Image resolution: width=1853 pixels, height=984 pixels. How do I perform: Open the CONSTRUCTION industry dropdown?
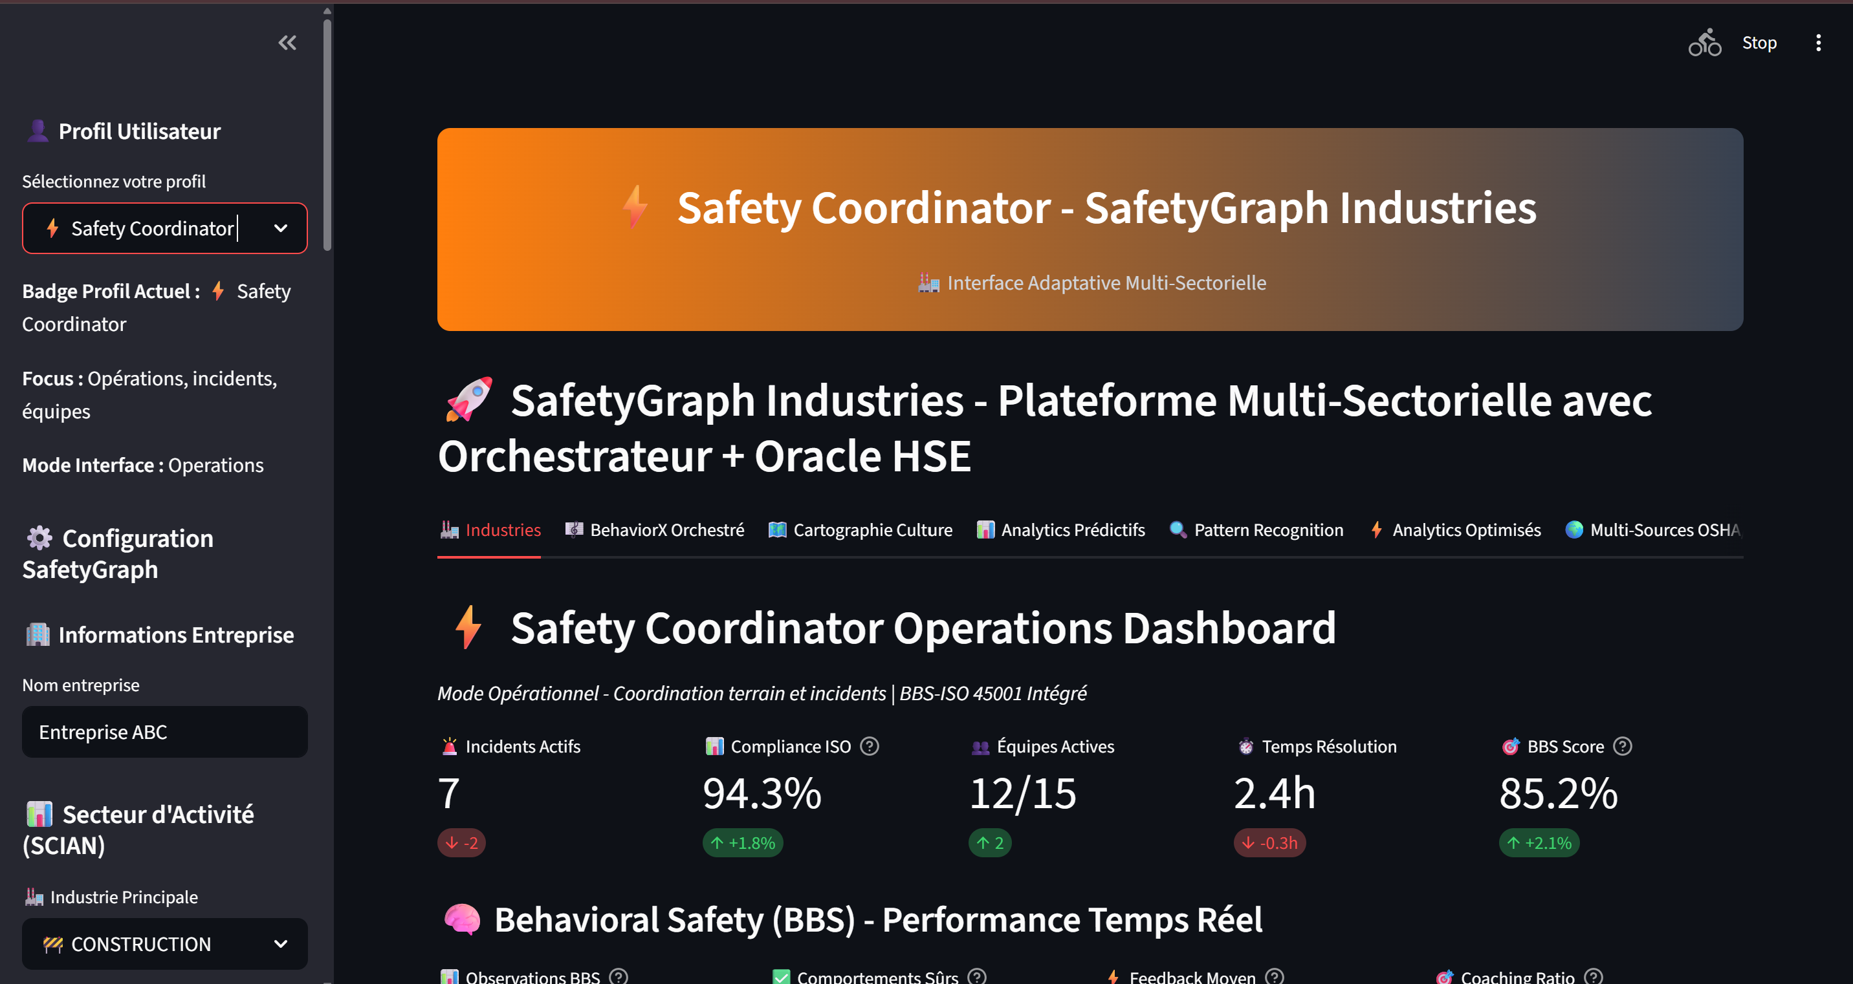[x=165, y=944]
